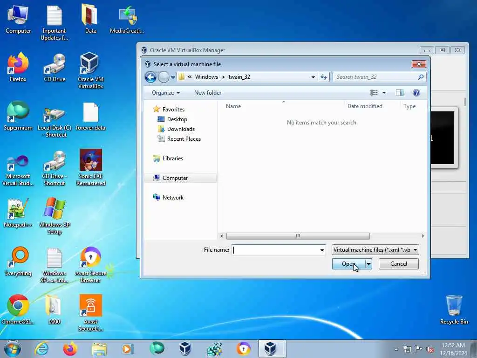Open Microsoft Visual Studio shortcut
The height and width of the screenshot is (358, 477).
(18, 170)
